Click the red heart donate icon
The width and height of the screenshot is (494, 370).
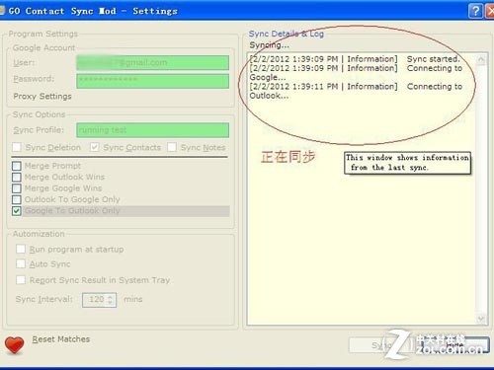coord(14,345)
